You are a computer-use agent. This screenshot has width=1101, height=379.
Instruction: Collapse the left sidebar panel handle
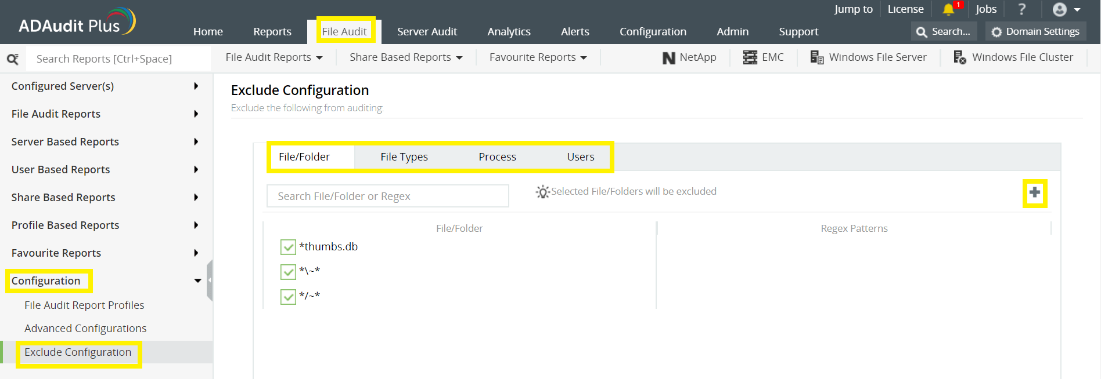pos(210,280)
